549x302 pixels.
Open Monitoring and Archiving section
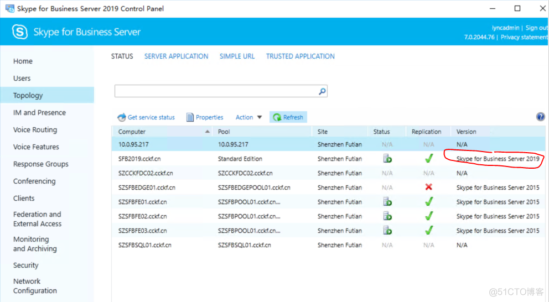[x=35, y=244]
